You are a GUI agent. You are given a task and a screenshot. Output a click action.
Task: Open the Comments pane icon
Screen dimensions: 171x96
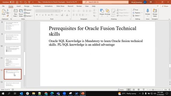(x=158, y=6)
